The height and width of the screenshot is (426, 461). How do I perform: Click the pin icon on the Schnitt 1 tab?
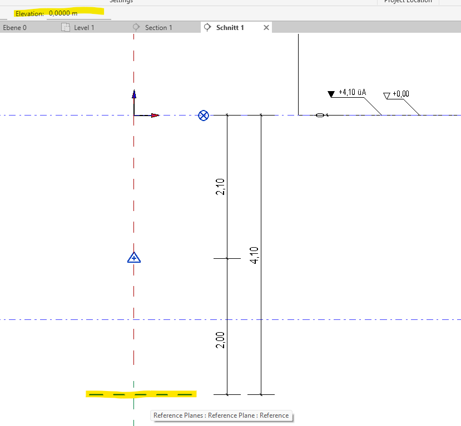(208, 27)
